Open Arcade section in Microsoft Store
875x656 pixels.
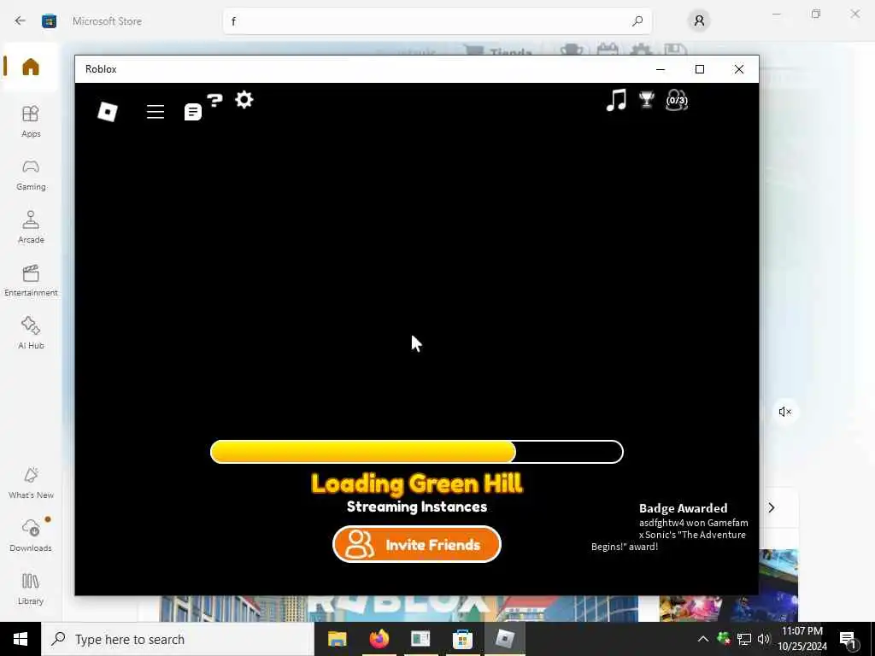click(31, 227)
